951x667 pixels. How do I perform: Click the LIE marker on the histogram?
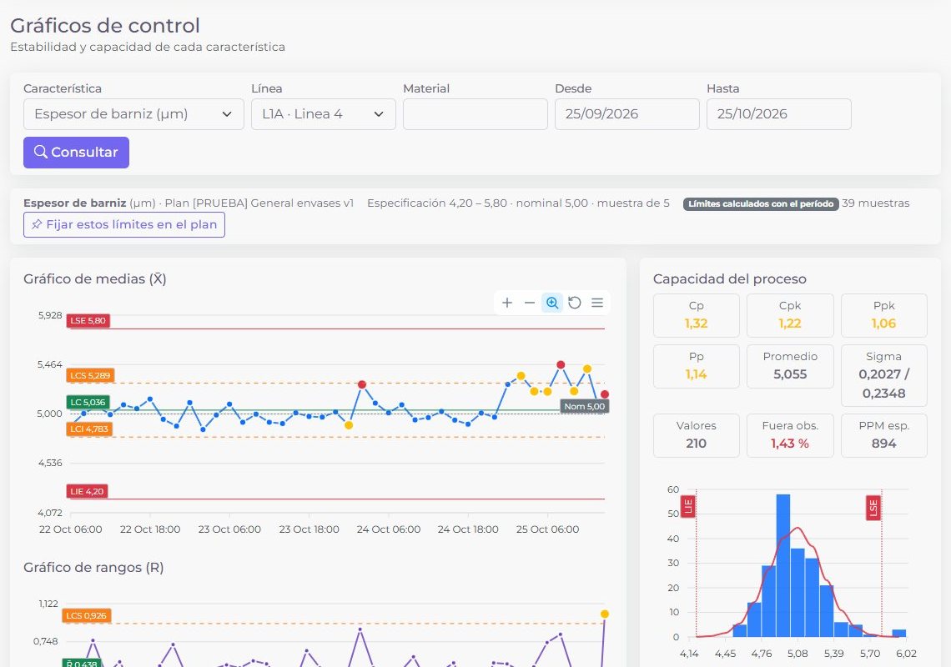[687, 508]
